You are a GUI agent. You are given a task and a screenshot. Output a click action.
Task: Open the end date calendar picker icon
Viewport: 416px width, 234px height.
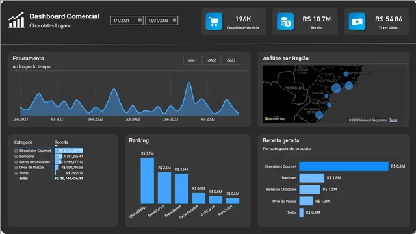tap(174, 20)
